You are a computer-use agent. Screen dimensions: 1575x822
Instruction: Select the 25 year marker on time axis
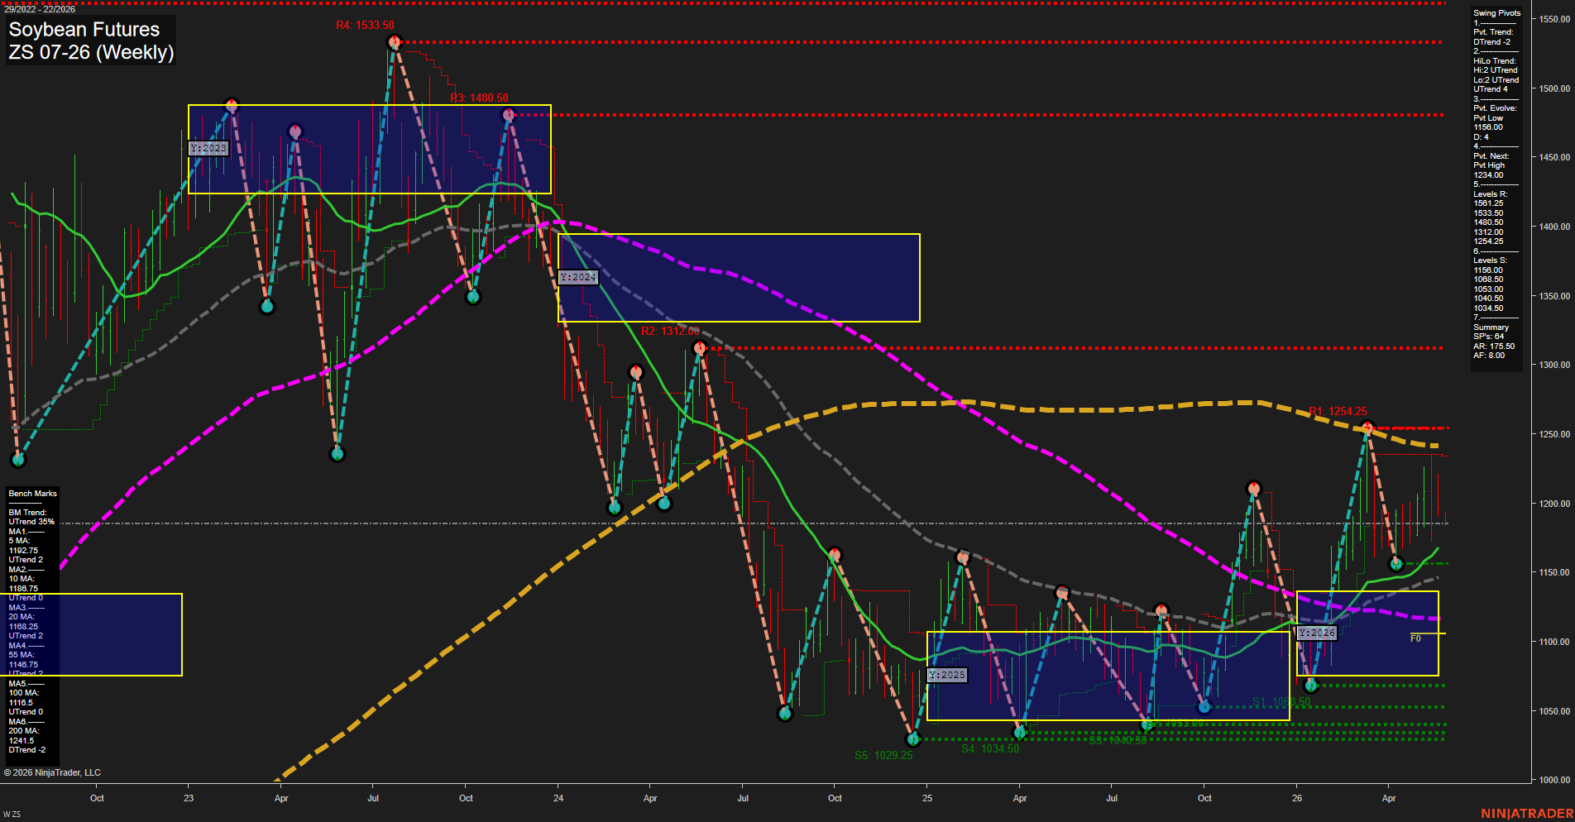coord(927,798)
